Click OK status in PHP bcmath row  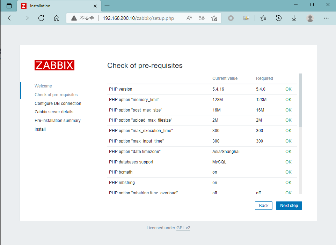[288, 172]
